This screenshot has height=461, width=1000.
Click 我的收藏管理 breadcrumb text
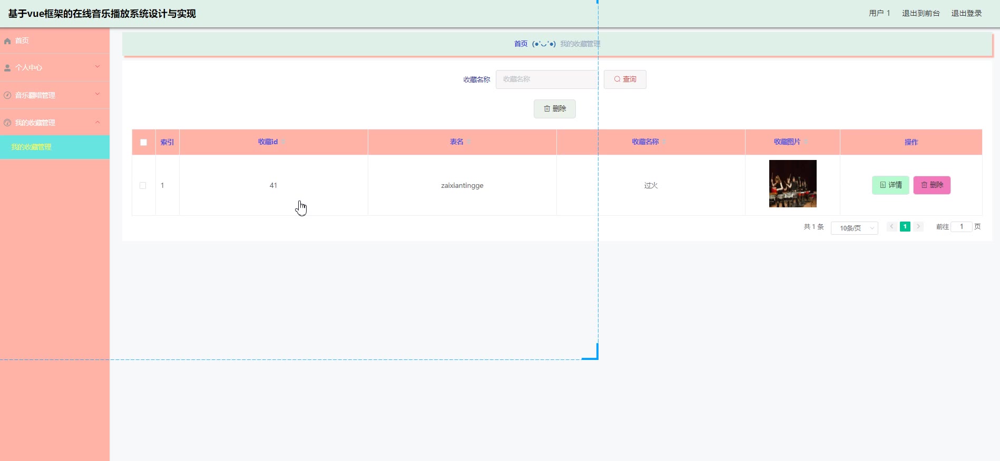tap(580, 44)
